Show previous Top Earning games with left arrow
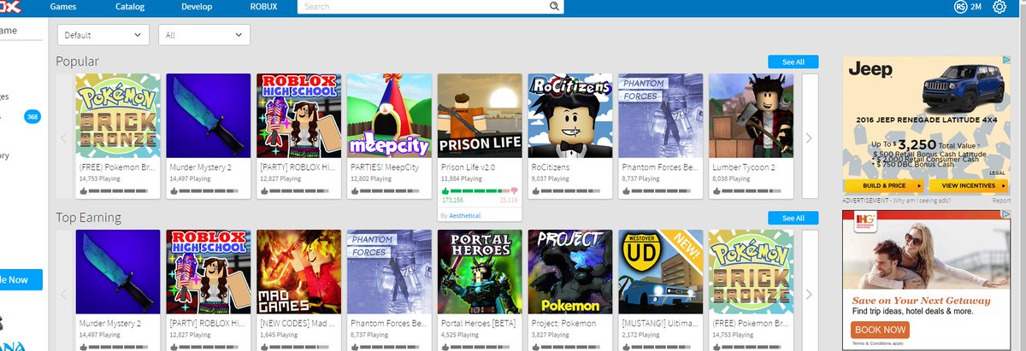This screenshot has height=351, width=1026. point(63,293)
